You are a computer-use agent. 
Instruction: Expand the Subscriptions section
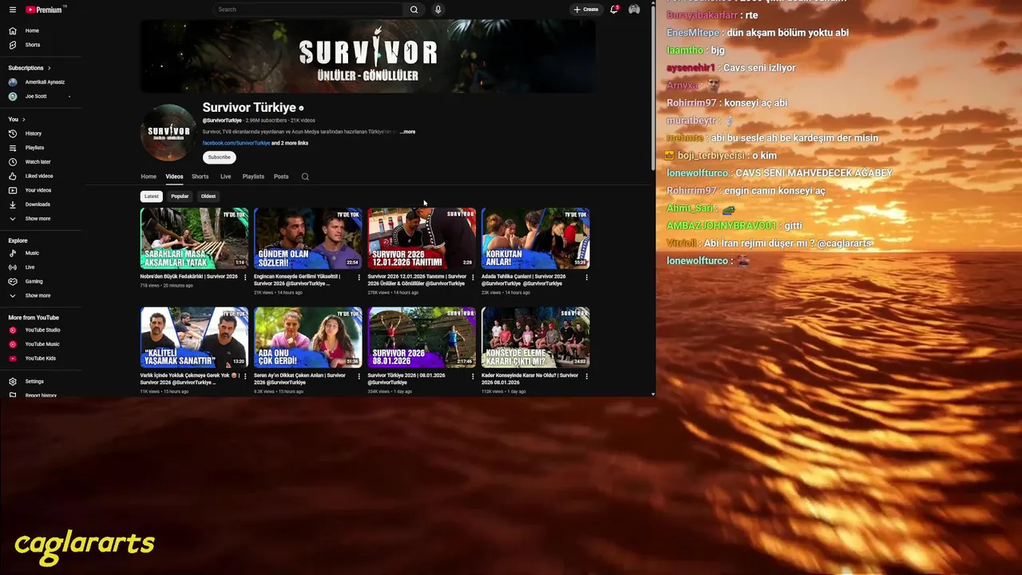click(x=30, y=68)
